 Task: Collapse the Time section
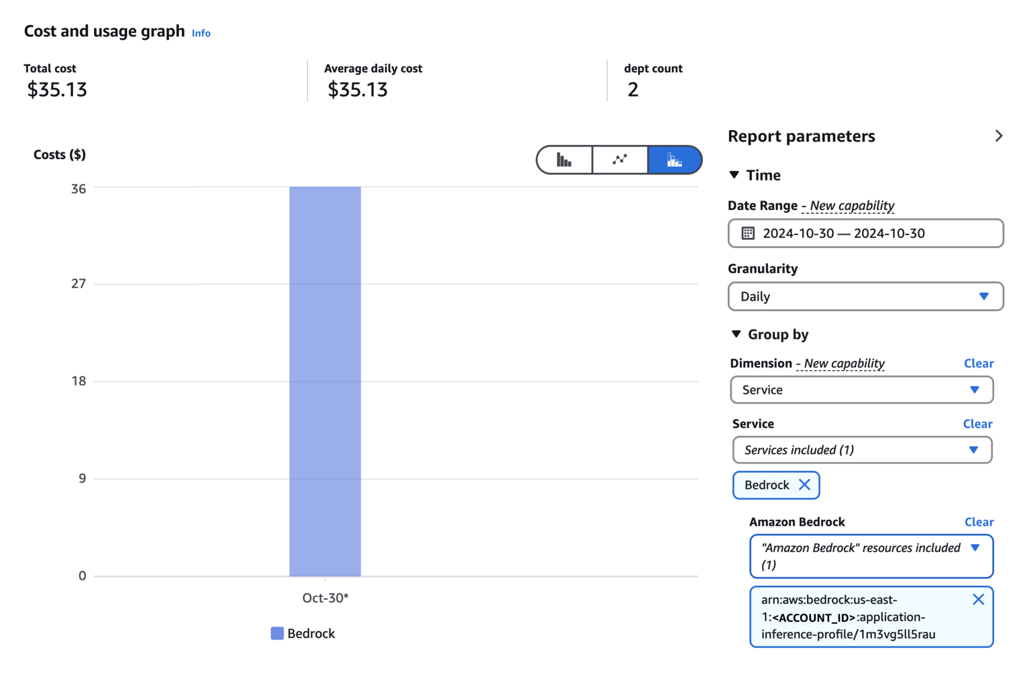point(735,175)
